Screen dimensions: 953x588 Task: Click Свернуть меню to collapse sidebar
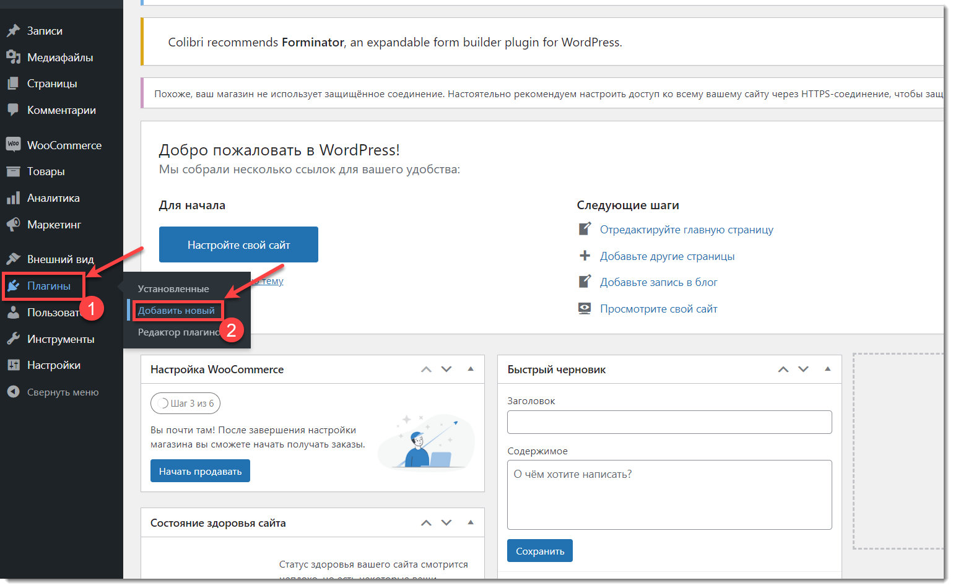62,392
